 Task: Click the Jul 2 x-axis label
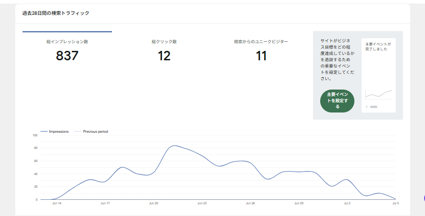click(347, 203)
